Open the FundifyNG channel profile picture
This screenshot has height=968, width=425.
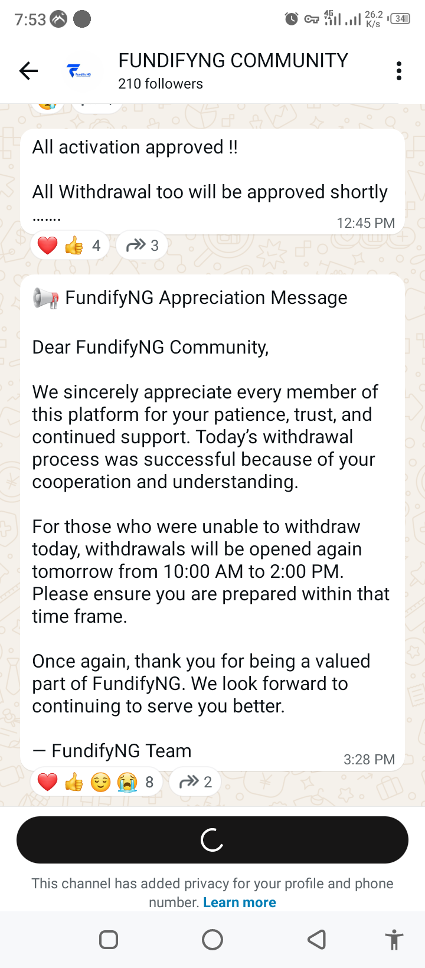(79, 71)
